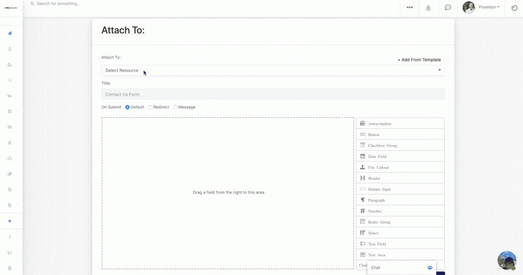This screenshot has height=275, width=523.
Task: Expand the chevron beside the folder icon
Action: click(x=17, y=96)
